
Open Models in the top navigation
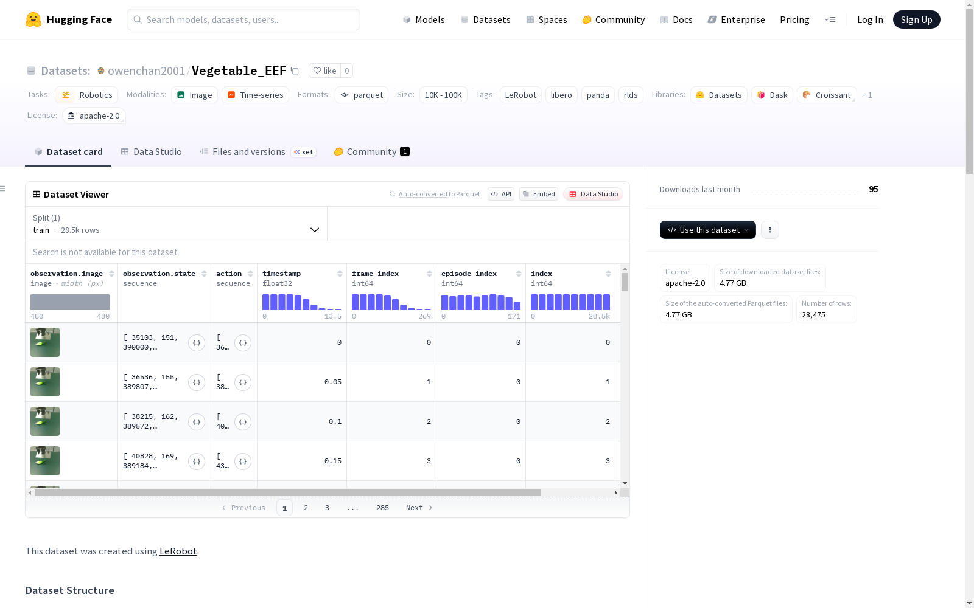[x=424, y=19]
